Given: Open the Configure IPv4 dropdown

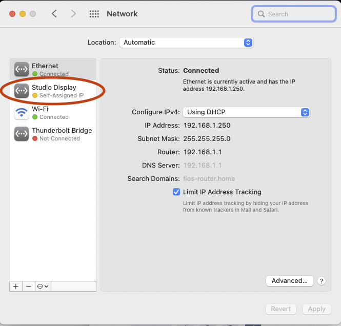Looking at the screenshot, I should point(247,112).
